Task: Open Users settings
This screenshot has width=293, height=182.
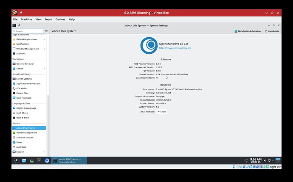Action: coord(29,142)
